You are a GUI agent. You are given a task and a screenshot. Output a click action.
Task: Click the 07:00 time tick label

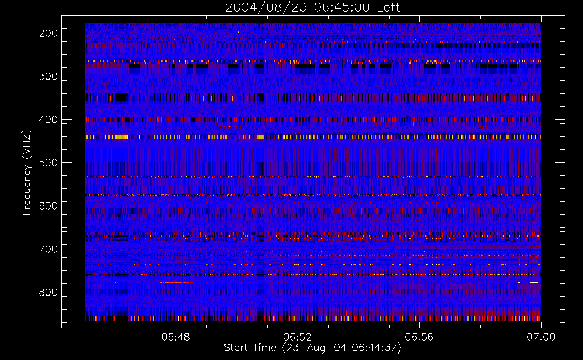pyautogui.click(x=541, y=337)
